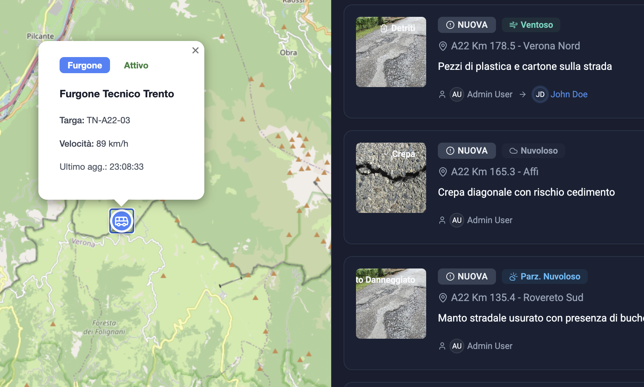Click location pin beside A22 Km 165.3
This screenshot has height=387, width=644.
(x=443, y=172)
